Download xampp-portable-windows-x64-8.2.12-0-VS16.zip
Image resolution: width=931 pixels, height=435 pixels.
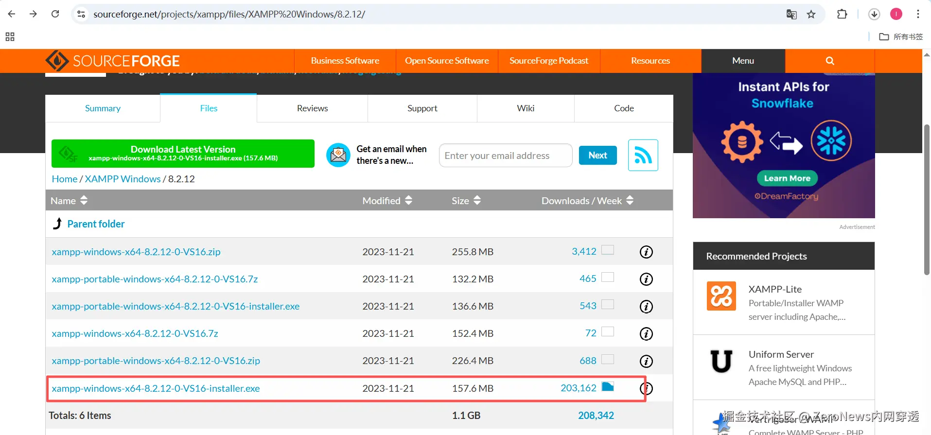pos(156,361)
